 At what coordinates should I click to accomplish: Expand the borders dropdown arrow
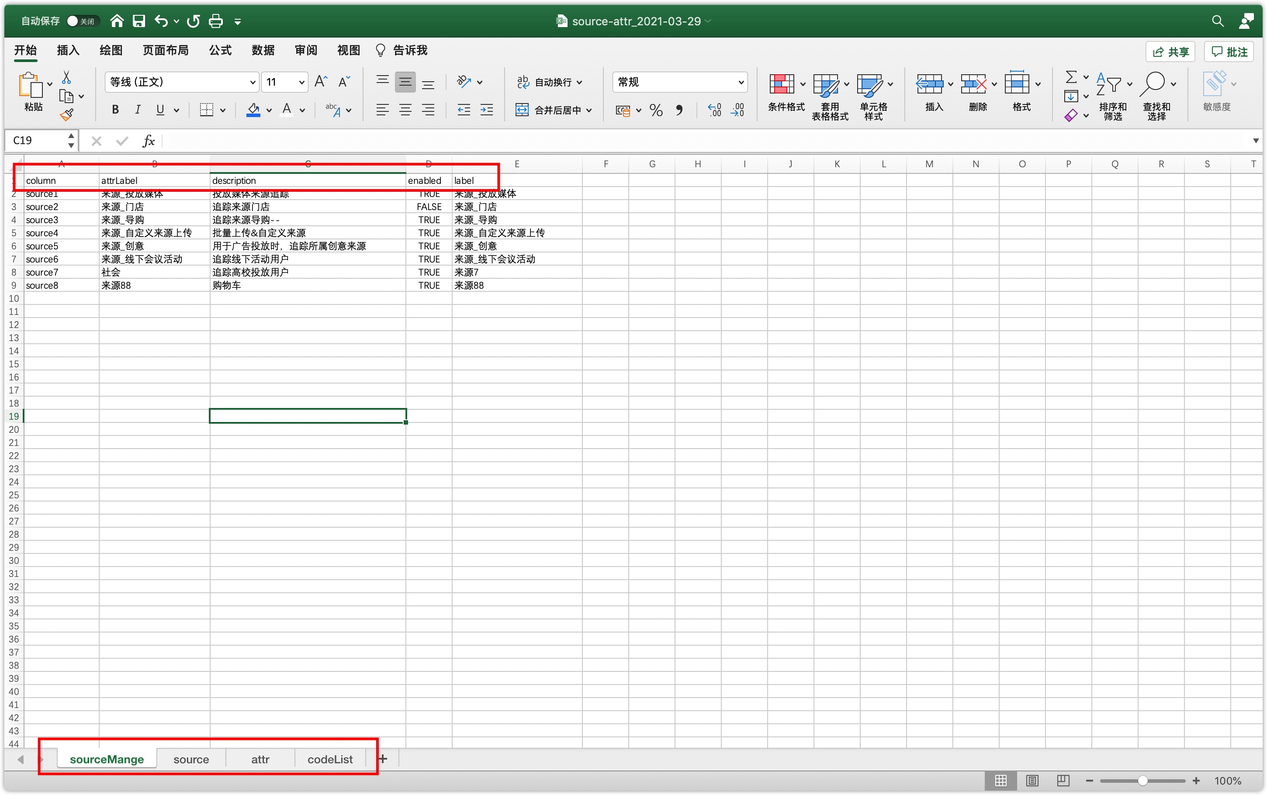[223, 111]
